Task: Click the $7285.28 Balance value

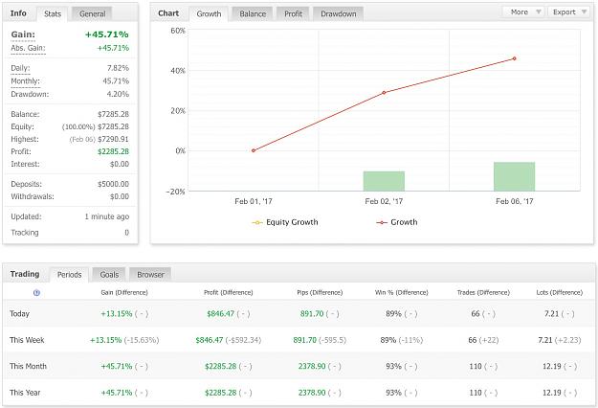Action: (x=113, y=114)
